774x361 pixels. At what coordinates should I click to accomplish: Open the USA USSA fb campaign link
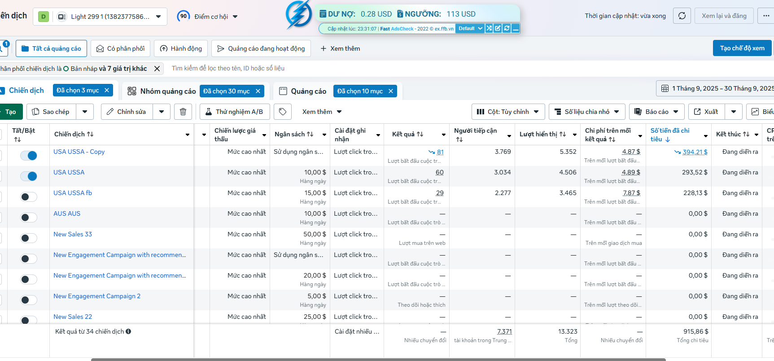tap(73, 193)
